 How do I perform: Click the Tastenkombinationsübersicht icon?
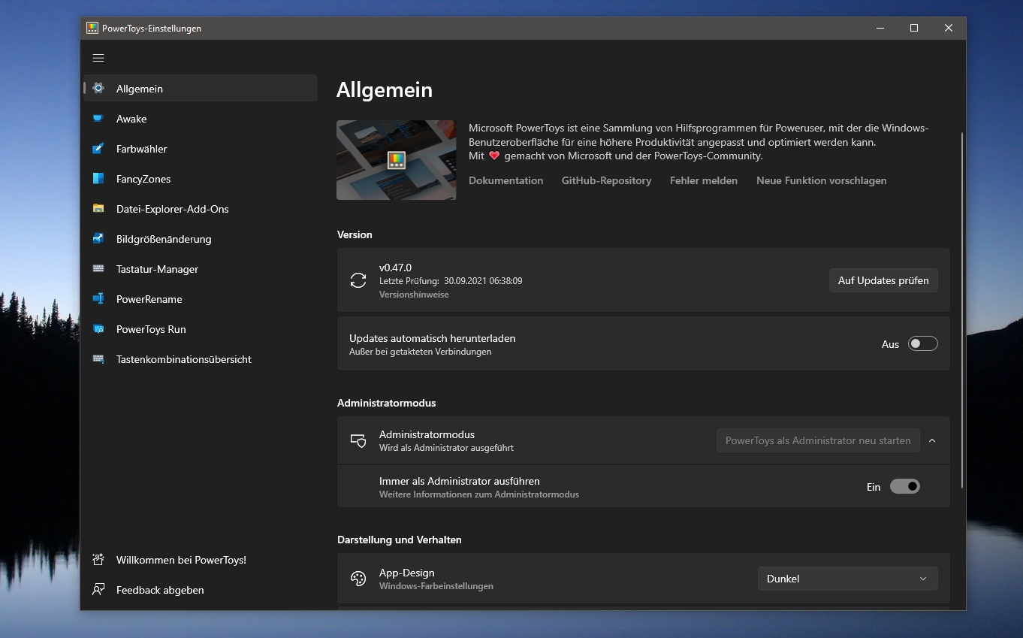98,358
